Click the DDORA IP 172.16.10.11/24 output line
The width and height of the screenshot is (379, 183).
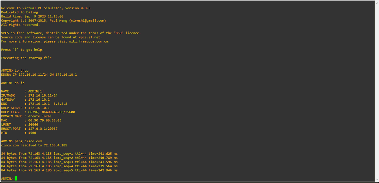[x=39, y=74]
